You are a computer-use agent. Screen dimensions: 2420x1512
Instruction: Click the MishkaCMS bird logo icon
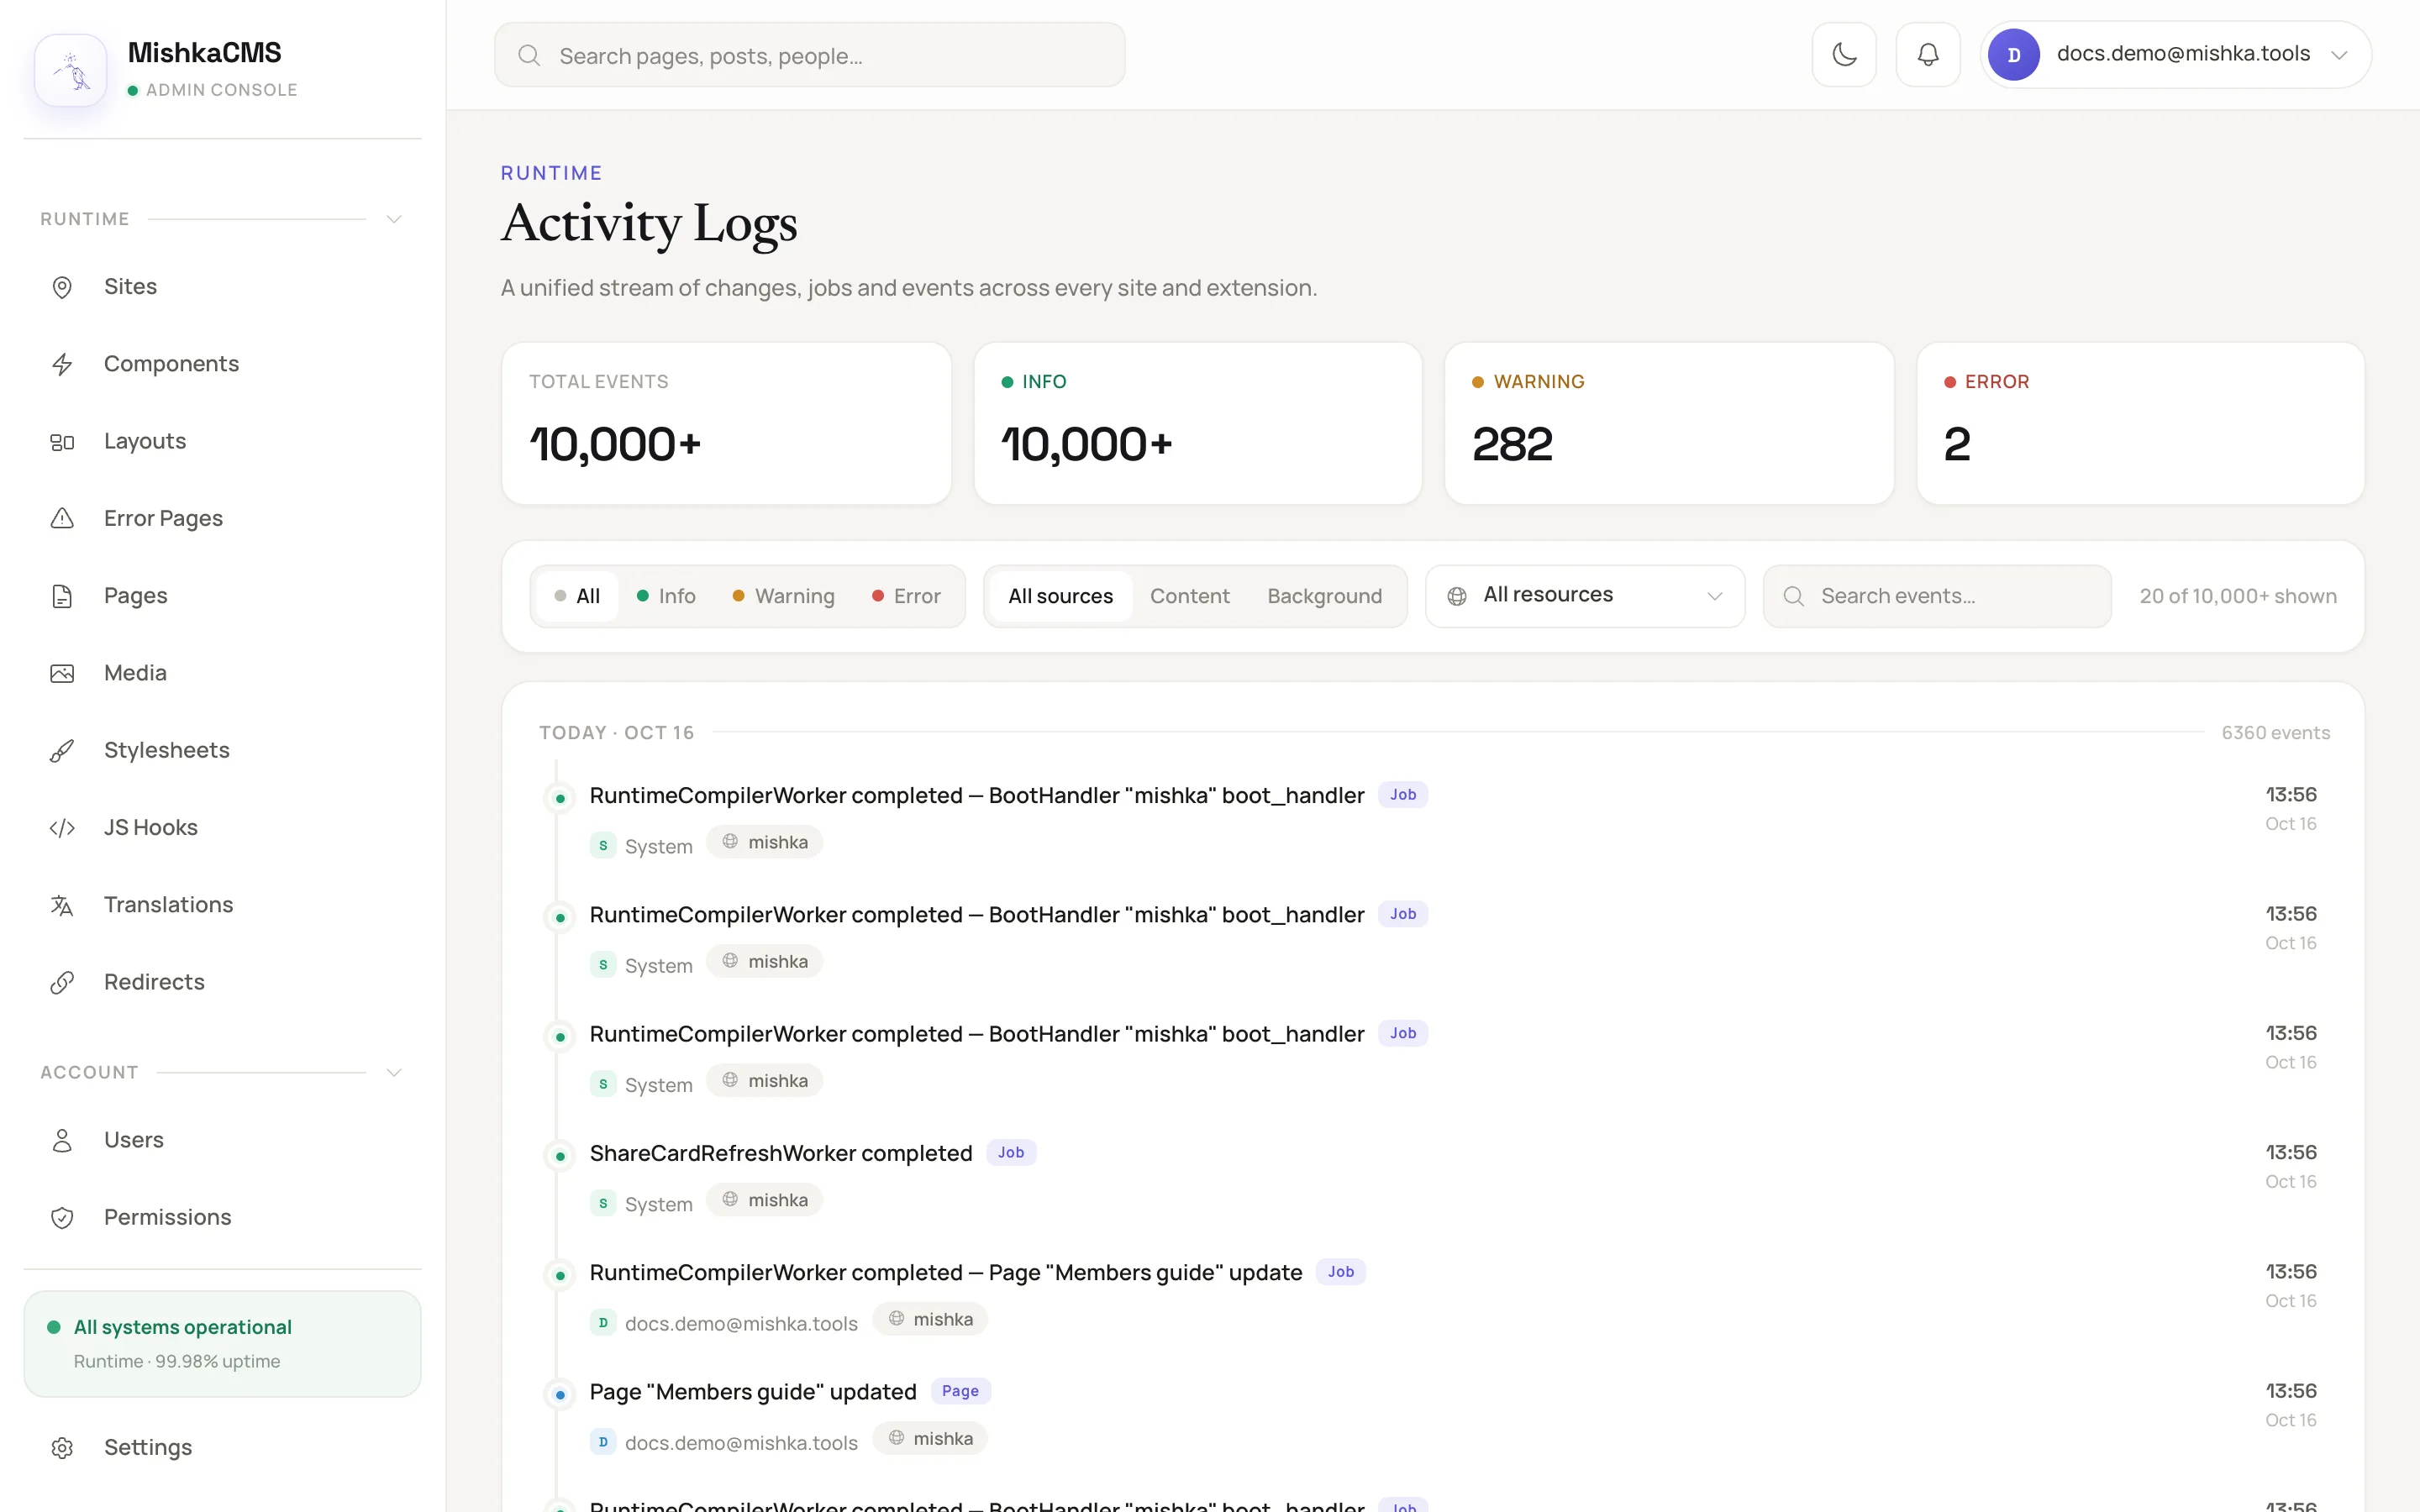click(71, 70)
